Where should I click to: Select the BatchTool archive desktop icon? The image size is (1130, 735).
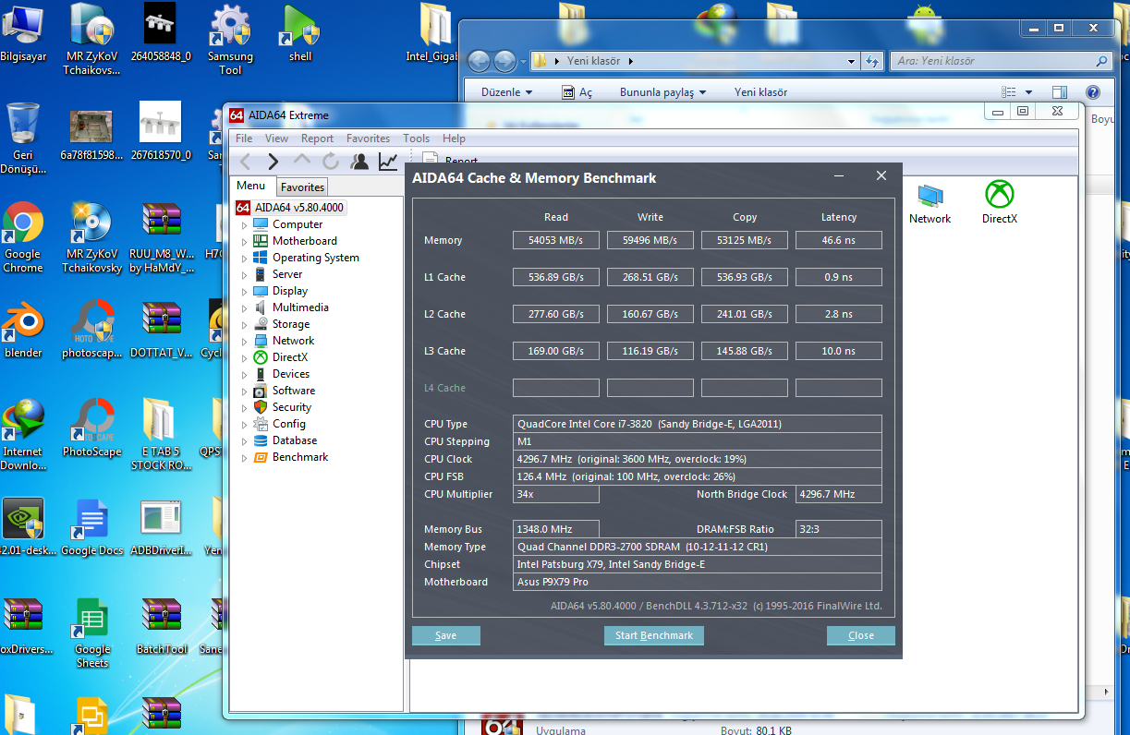point(162,627)
